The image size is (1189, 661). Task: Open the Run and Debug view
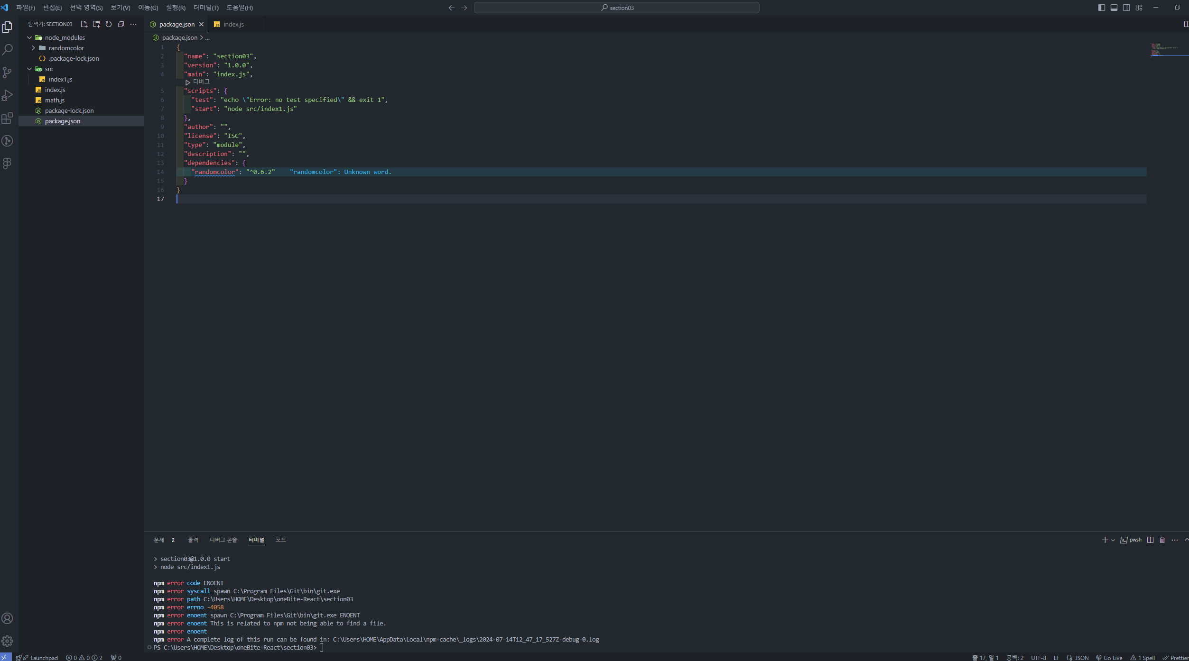click(x=7, y=95)
